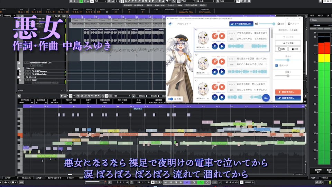This screenshot has width=332, height=187.
Task: Toggle the W write automation button in the top toolbar
Action: click(x=84, y=1)
